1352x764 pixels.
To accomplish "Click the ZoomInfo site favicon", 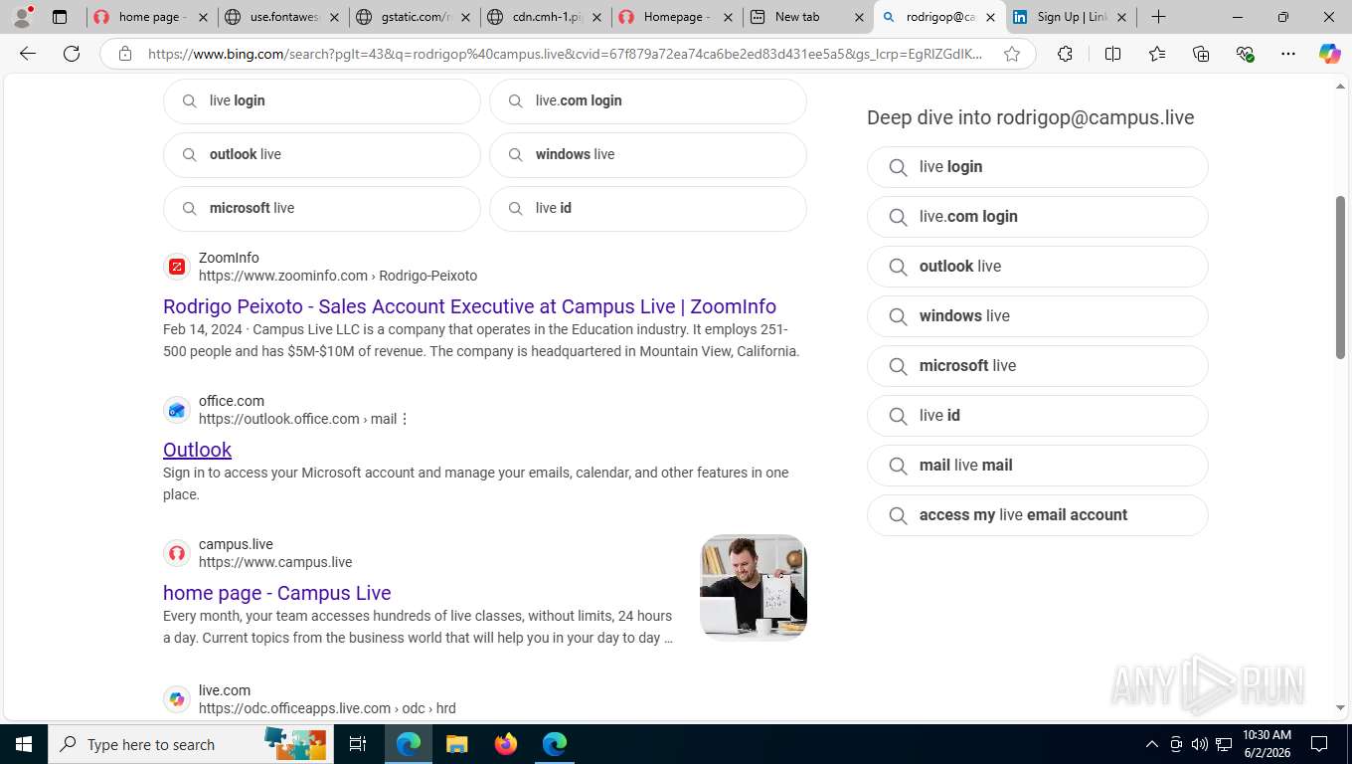I will tap(177, 267).
